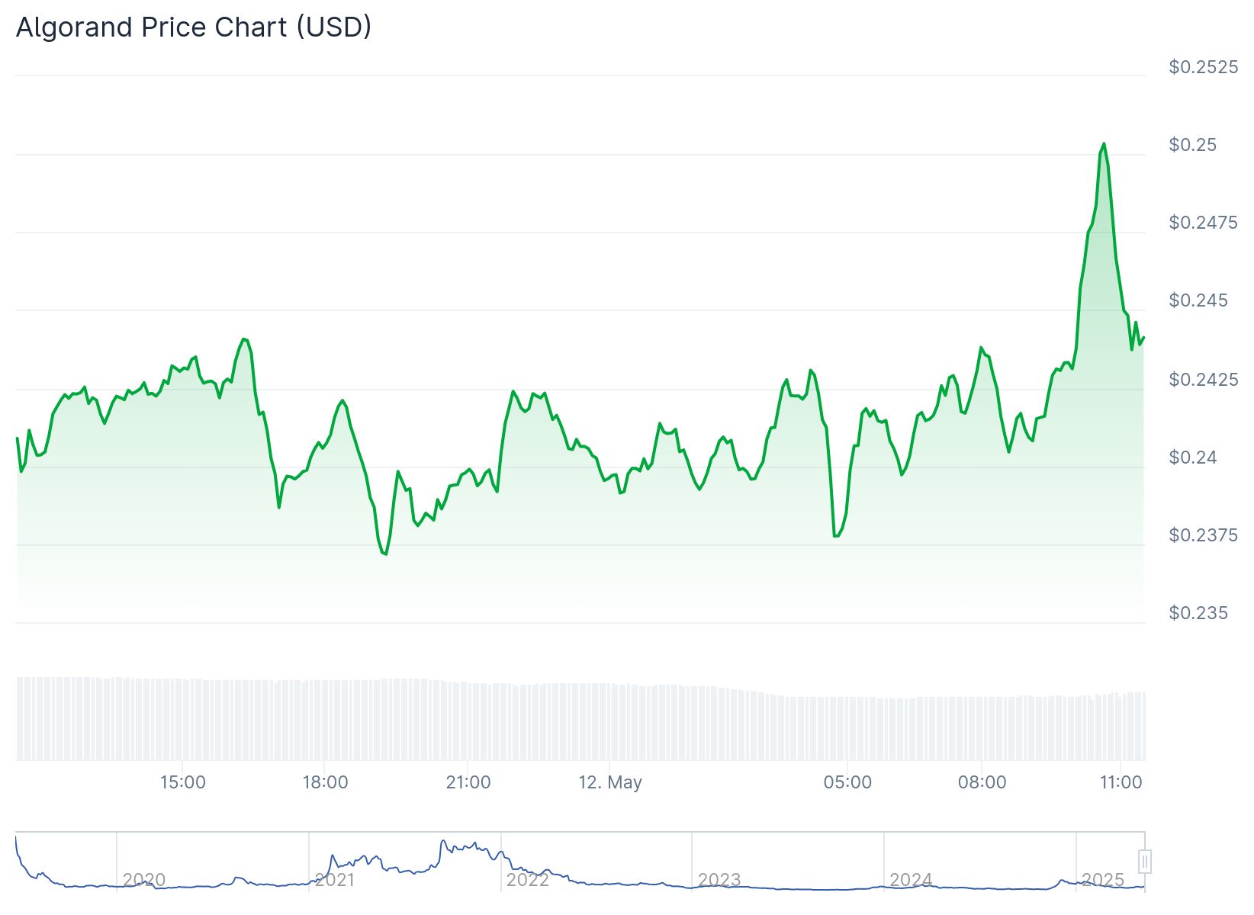The image size is (1254, 915).
Task: Select 2022 in the history navigator
Action: (x=527, y=880)
